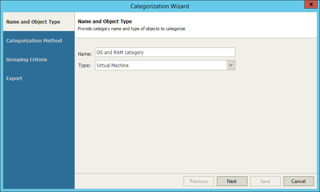This screenshot has width=320, height=192.
Task: Open the Type dropdown arrow
Action: (231, 65)
